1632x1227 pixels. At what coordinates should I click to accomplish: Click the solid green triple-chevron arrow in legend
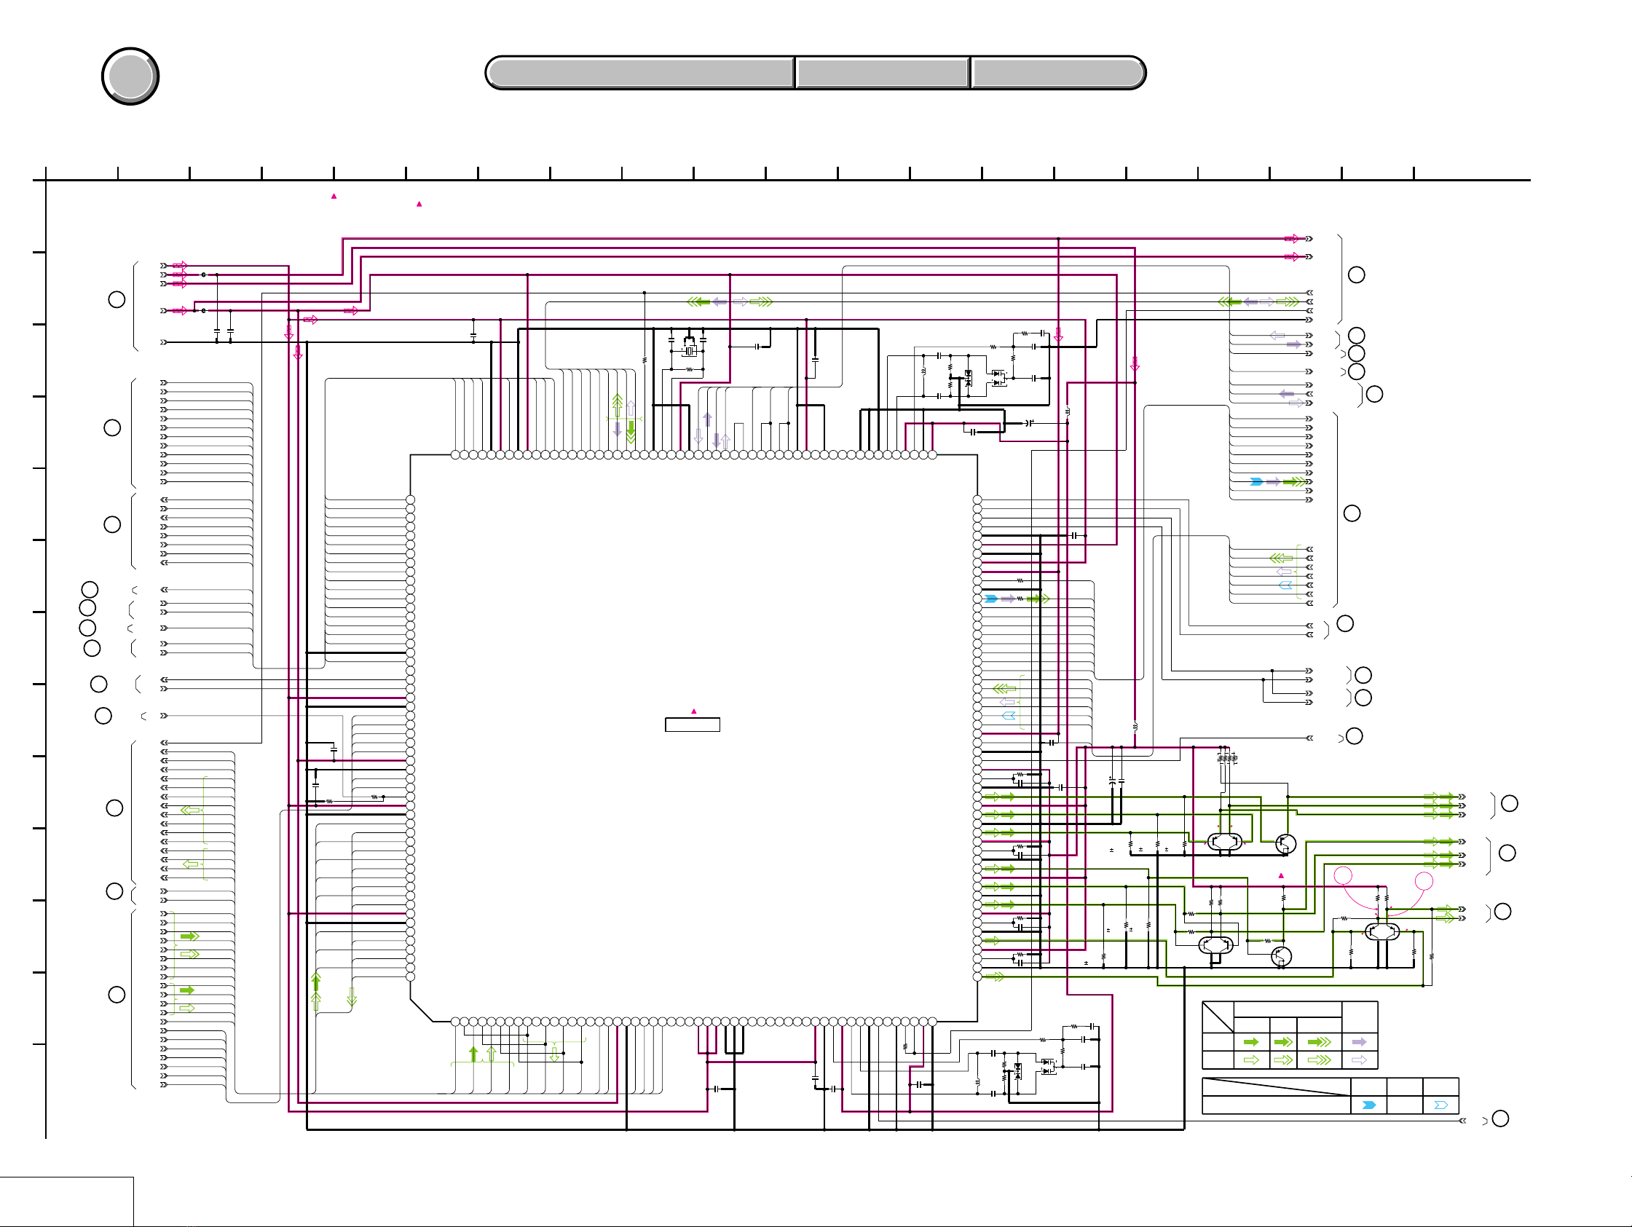(x=1319, y=1042)
